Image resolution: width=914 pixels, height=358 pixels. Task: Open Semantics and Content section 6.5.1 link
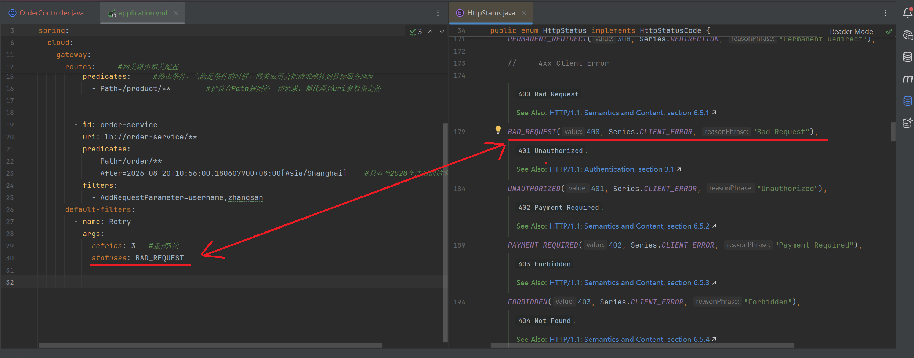coord(633,113)
